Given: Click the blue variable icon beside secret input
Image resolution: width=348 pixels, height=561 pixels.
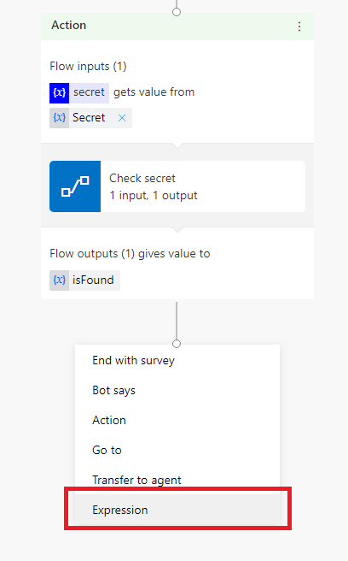Looking at the screenshot, I should [x=59, y=93].
